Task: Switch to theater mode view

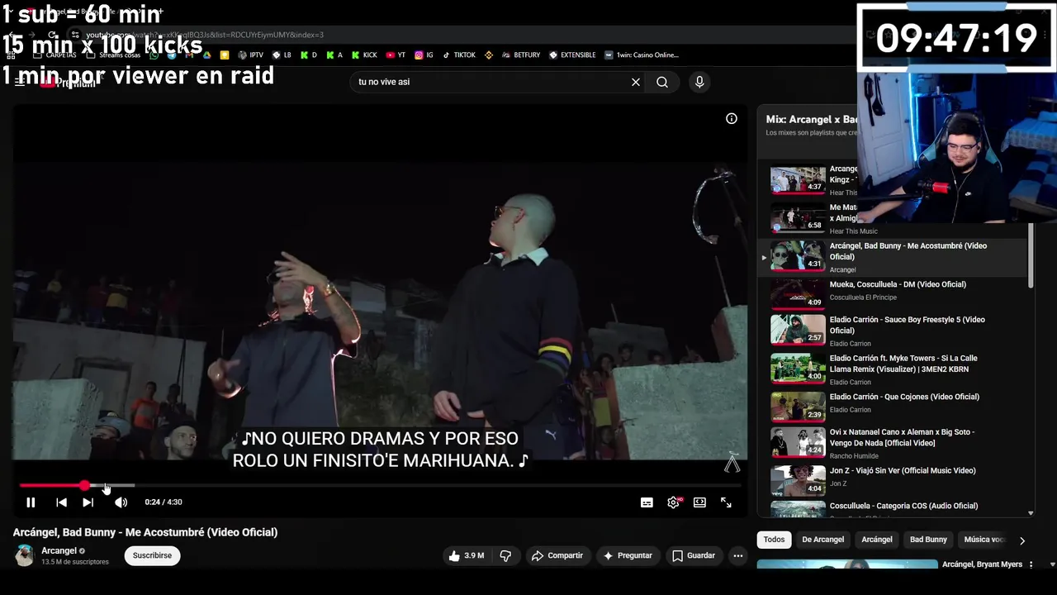Action: coord(699,502)
